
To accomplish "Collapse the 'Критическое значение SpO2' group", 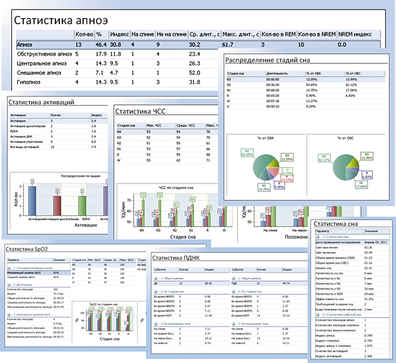I will 8,313.
